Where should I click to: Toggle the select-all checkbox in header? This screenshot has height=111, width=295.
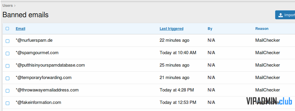point(7,29)
